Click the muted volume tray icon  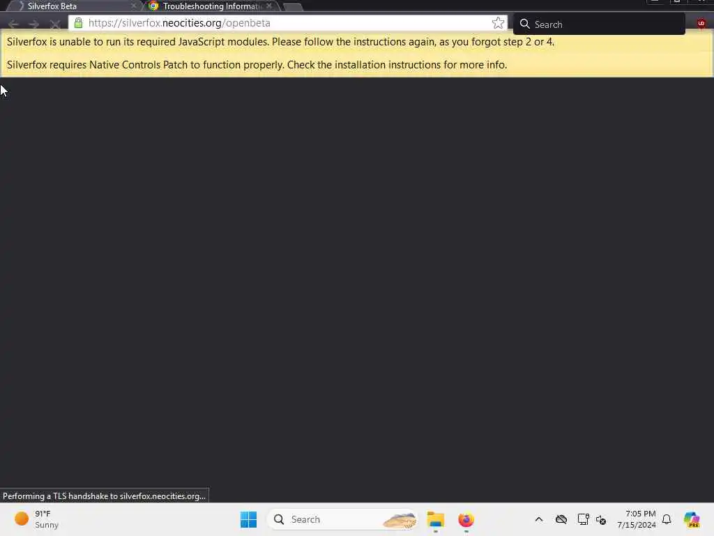coord(601,519)
